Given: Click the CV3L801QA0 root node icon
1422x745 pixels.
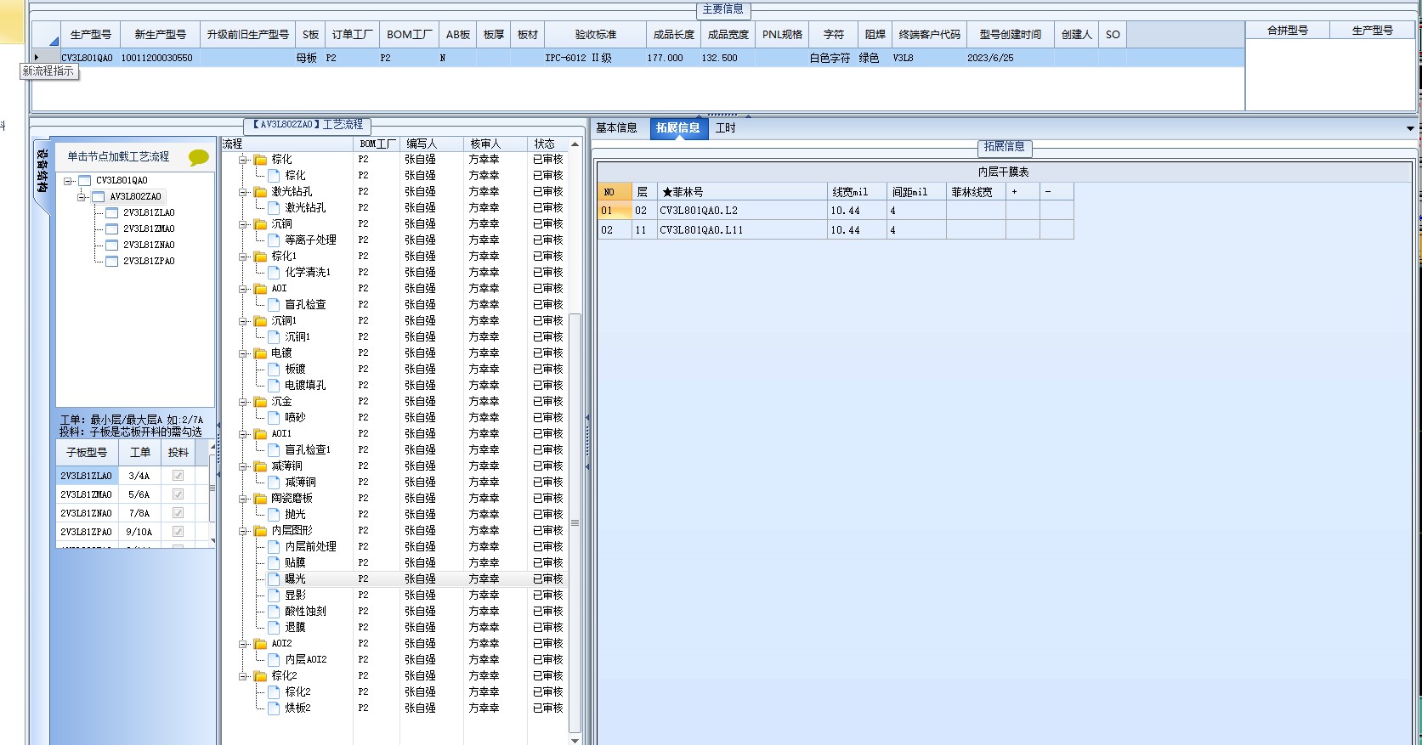Looking at the screenshot, I should (84, 181).
